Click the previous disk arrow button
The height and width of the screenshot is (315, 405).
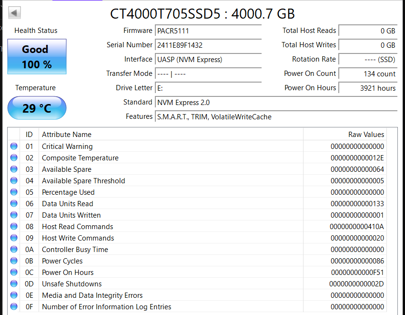click(x=15, y=13)
